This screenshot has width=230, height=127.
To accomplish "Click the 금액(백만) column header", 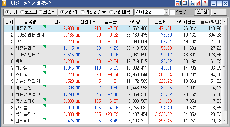I will [209, 22].
